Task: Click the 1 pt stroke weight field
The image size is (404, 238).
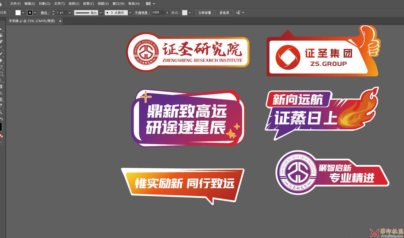Action: click(x=61, y=13)
